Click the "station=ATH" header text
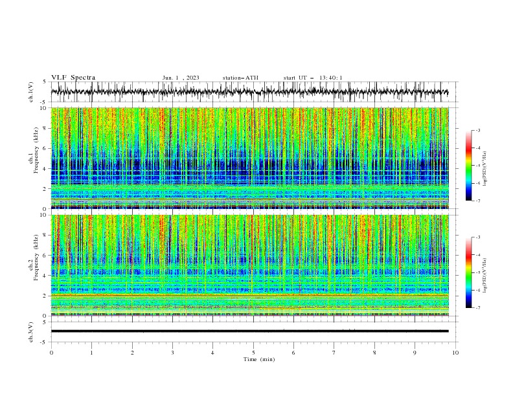 (x=240, y=78)
